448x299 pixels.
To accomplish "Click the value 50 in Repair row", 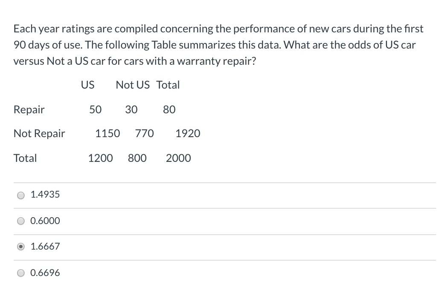I will (x=96, y=110).
